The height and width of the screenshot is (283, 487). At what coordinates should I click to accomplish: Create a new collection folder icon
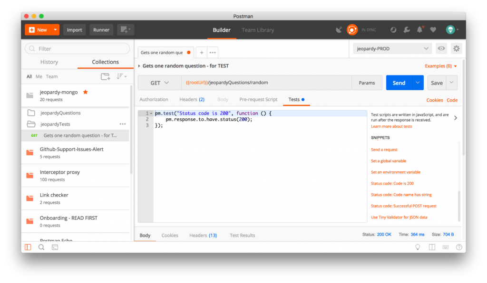tap(105, 76)
